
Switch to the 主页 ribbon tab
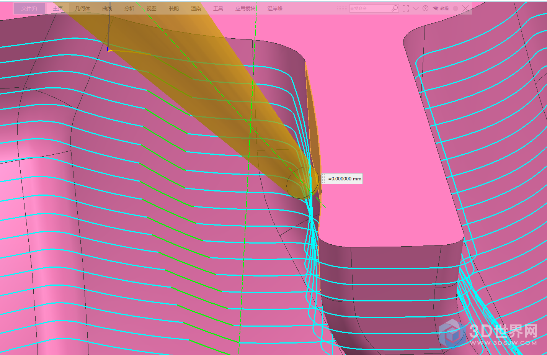coord(58,8)
